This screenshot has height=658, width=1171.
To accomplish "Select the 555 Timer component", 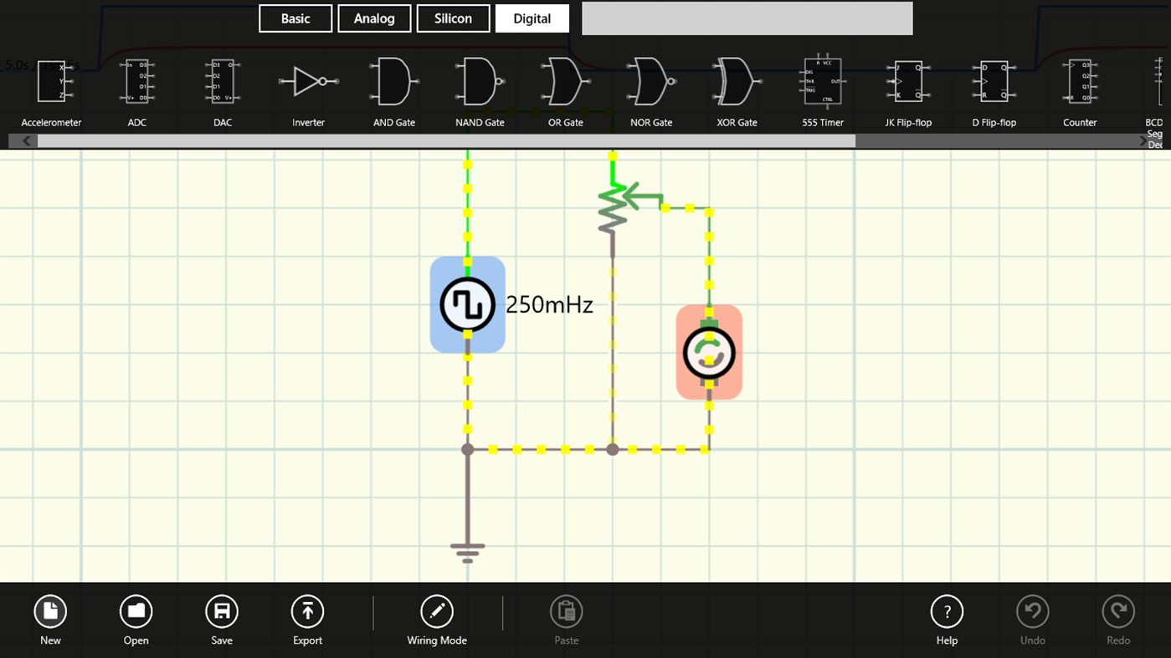I will coord(822,81).
